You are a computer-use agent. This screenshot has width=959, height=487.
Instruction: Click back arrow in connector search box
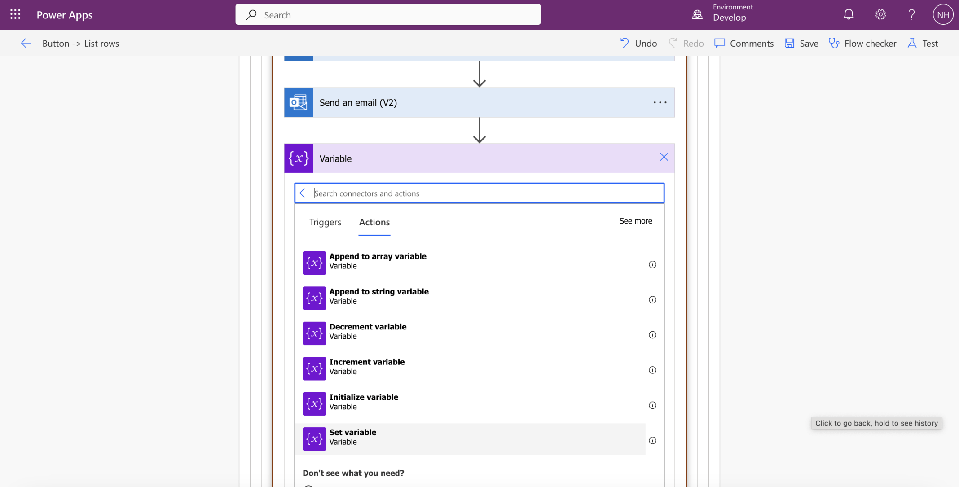pos(304,193)
